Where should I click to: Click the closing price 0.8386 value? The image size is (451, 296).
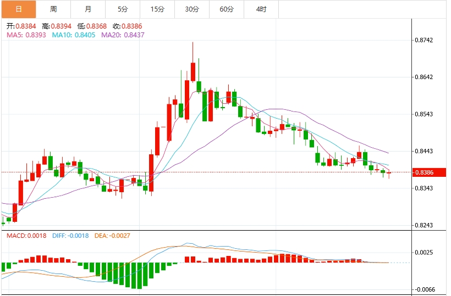coord(132,26)
